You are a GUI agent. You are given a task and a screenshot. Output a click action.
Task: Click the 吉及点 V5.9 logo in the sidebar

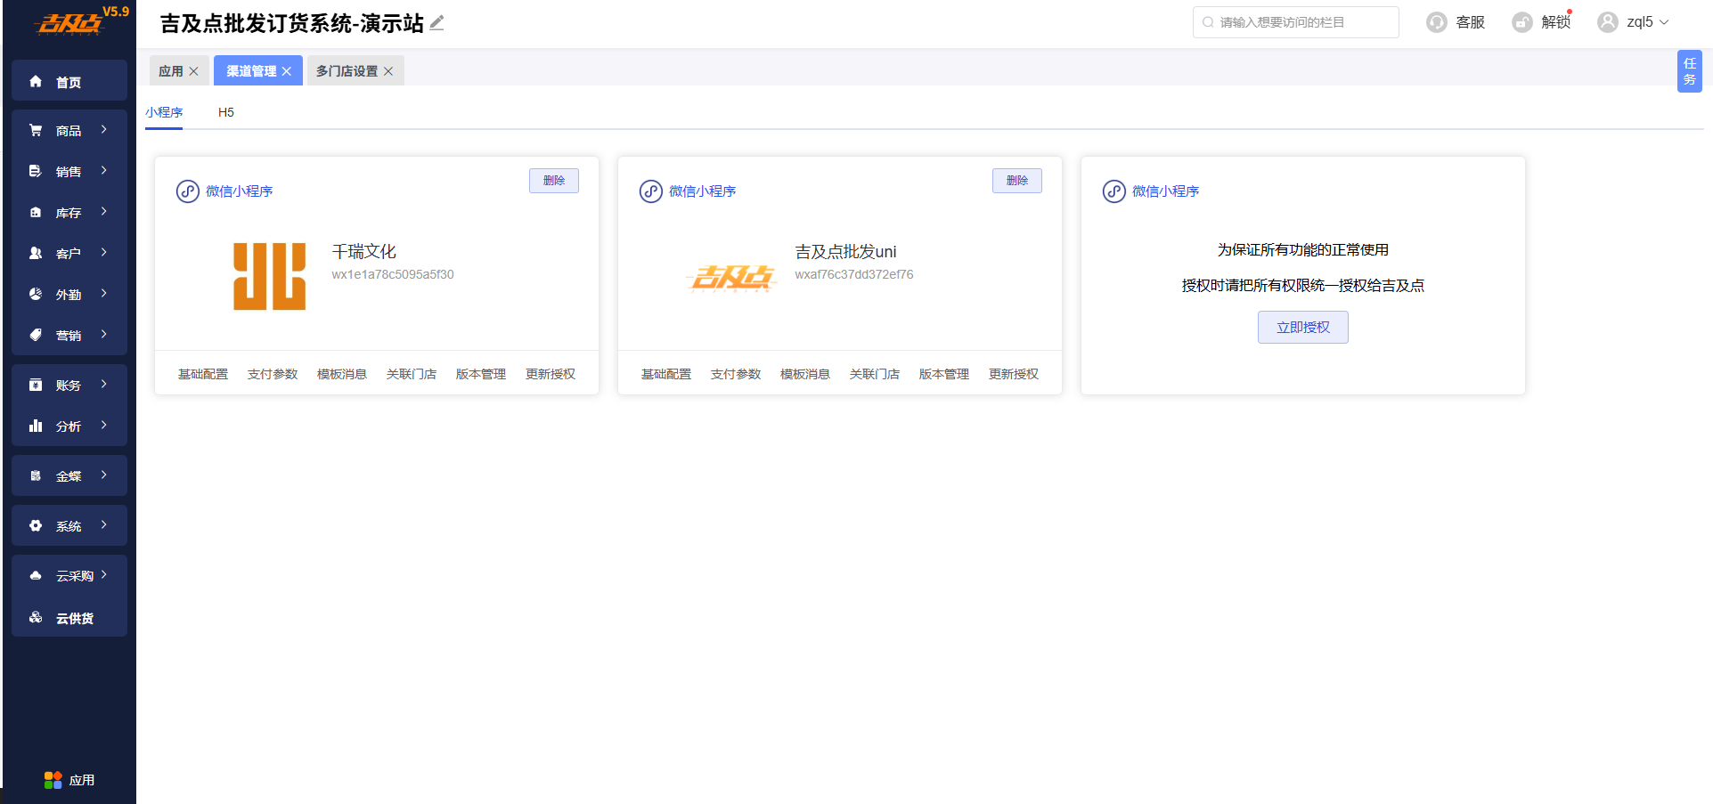click(81, 20)
